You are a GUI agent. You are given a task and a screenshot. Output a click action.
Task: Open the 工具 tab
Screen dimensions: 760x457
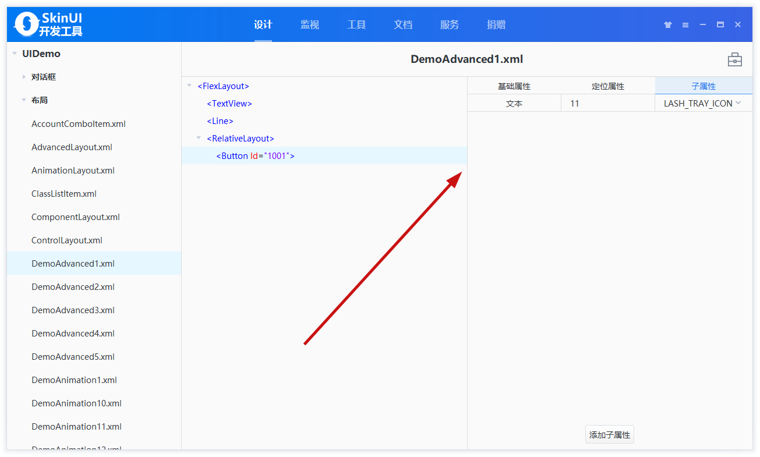pyautogui.click(x=356, y=24)
